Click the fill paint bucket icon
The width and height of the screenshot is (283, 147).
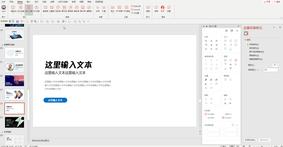click(246, 33)
